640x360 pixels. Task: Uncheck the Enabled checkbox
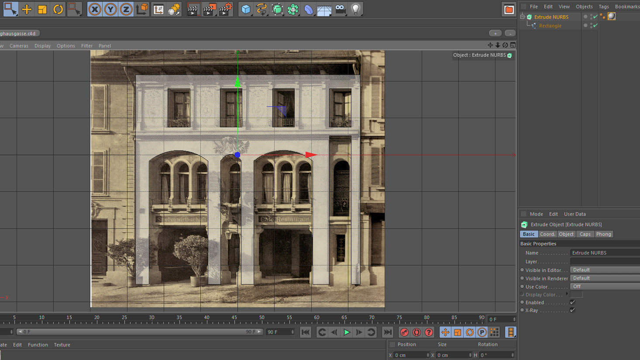coord(572,302)
